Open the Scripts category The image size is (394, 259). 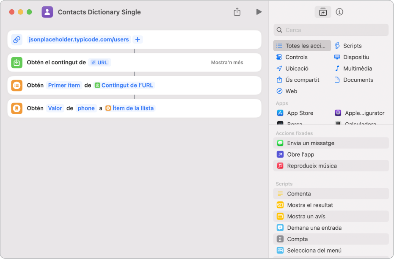(x=348, y=46)
